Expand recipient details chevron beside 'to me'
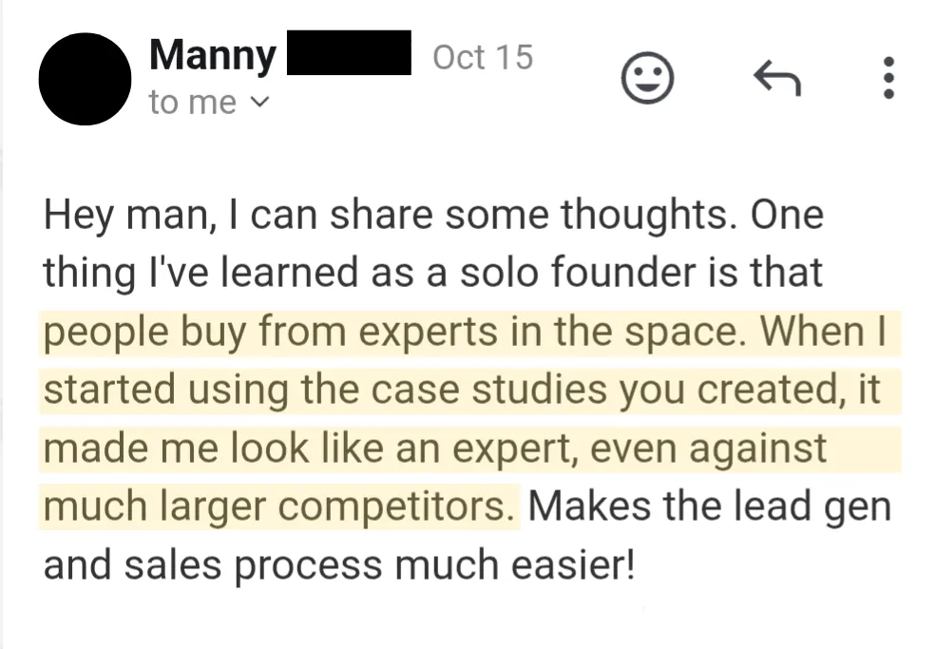The height and width of the screenshot is (649, 937). coord(258,103)
